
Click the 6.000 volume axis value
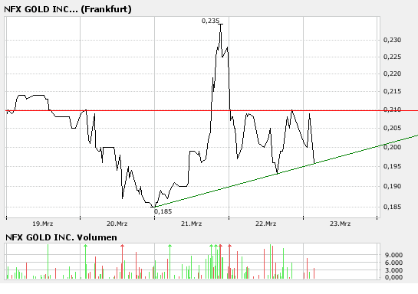[393, 263]
